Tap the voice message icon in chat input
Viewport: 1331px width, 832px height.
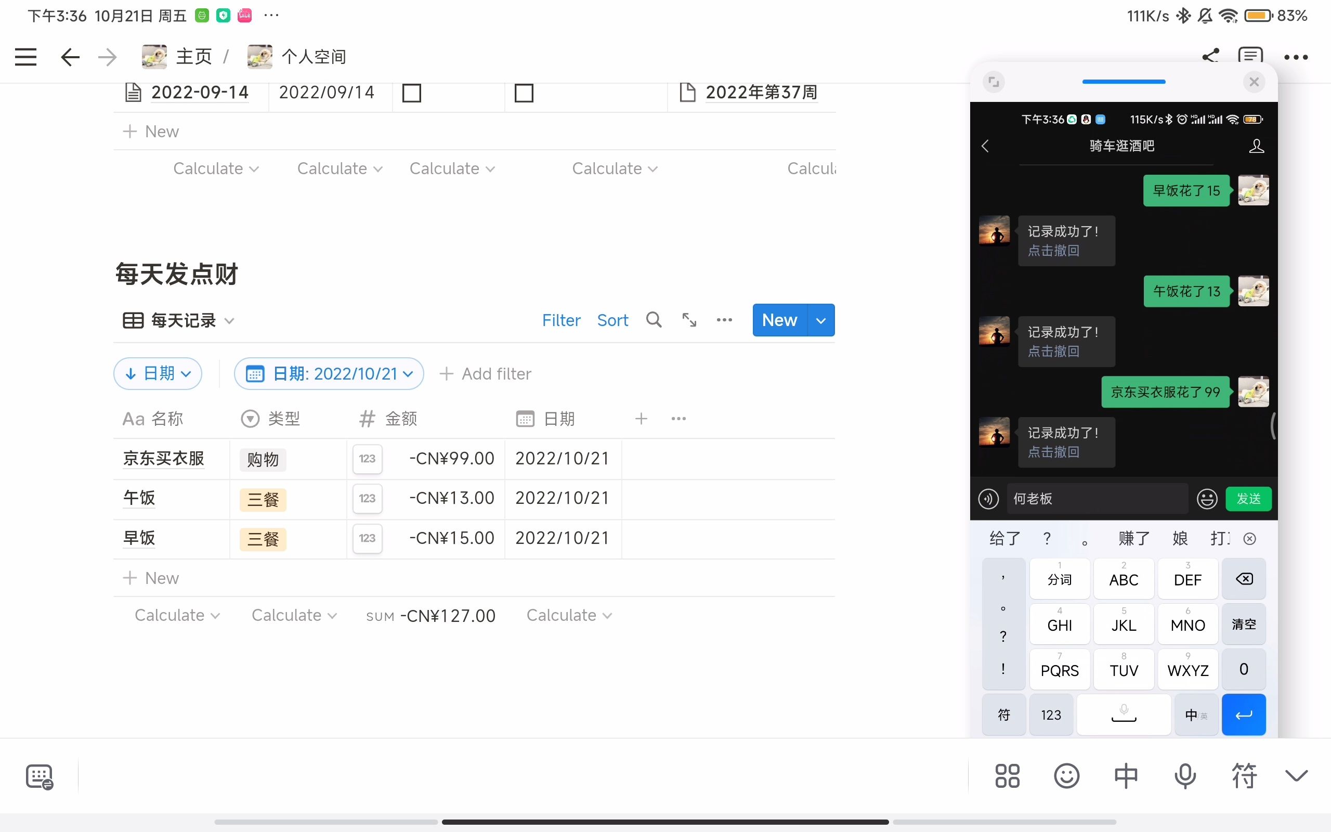tap(988, 499)
